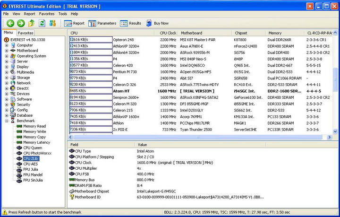The height and width of the screenshot is (217, 340).
Task: Switch to the Favorites tab
Action: click(x=25, y=33)
